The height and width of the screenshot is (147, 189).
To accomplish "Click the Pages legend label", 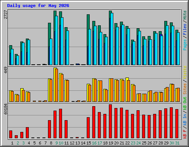I will pos(185,45).
